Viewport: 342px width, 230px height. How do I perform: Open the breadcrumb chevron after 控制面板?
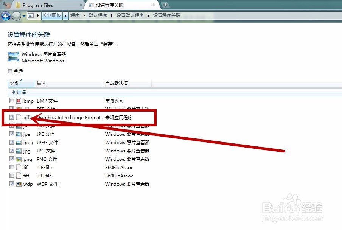tap(65, 16)
